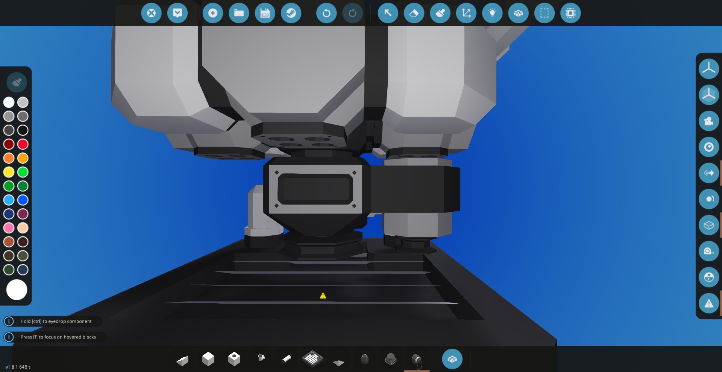Select the straight pipe component in the hotbar
This screenshot has height=372, width=722.
tap(287, 359)
